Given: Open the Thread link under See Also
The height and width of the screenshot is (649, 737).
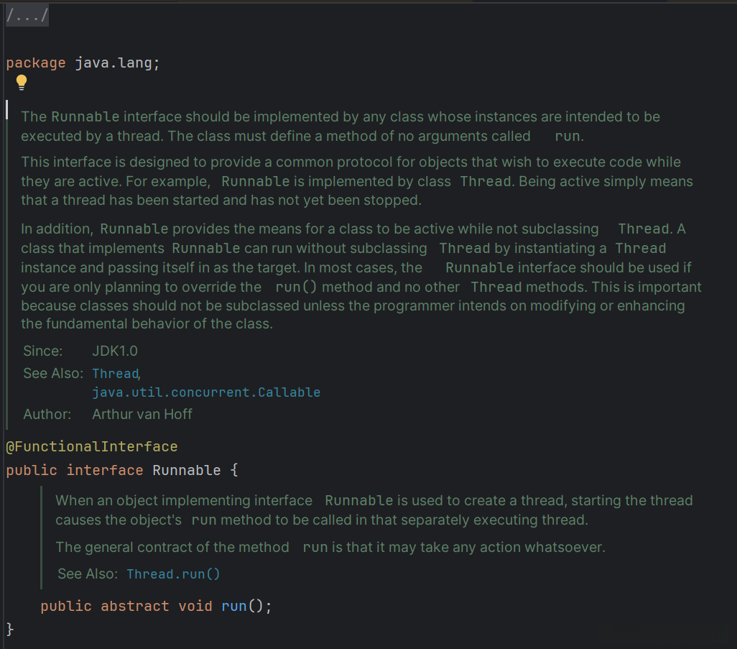Looking at the screenshot, I should pyautogui.click(x=115, y=374).
